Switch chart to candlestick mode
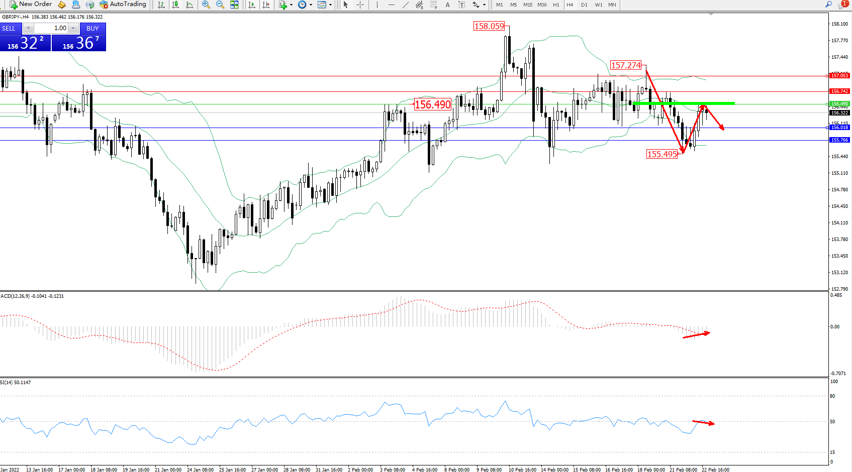Viewport: 852px width, 472px height. 175,5
